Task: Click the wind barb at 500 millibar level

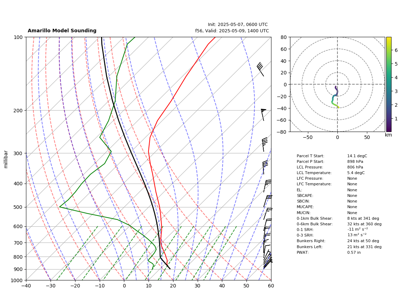Action: click(x=268, y=214)
